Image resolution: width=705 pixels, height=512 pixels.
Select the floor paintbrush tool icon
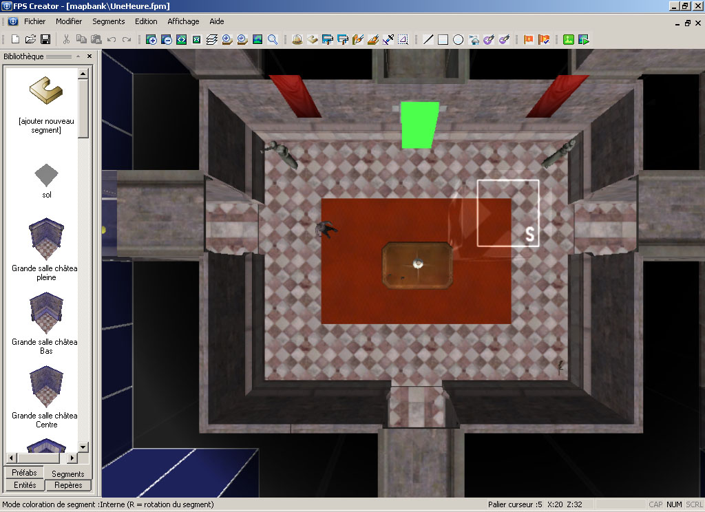pyautogui.click(x=373, y=39)
